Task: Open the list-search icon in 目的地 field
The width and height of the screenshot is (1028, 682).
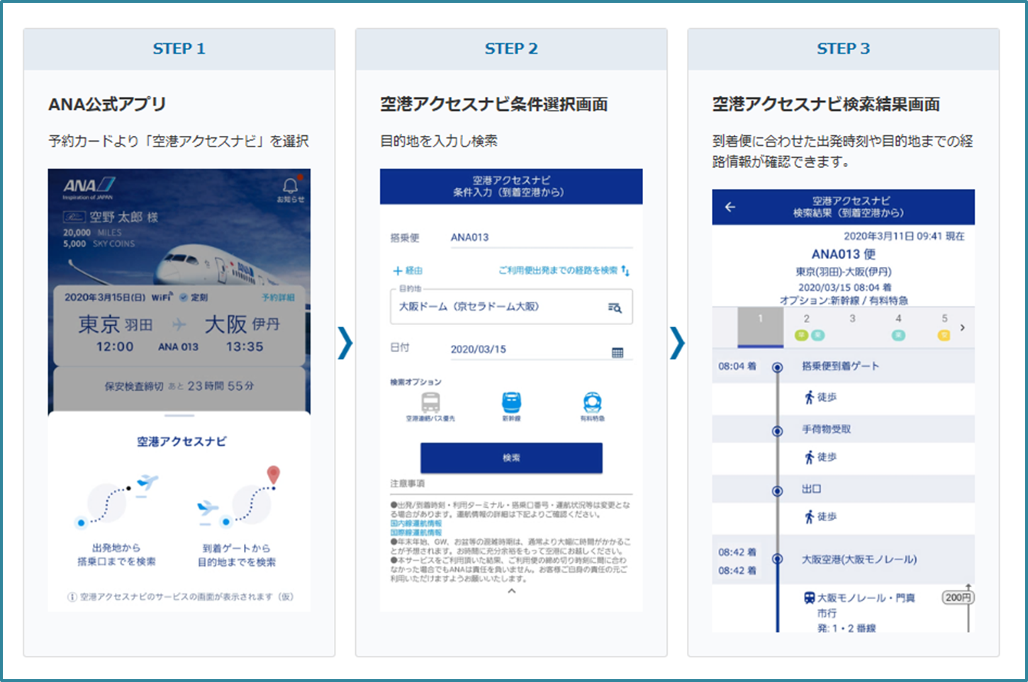Action: tap(615, 307)
